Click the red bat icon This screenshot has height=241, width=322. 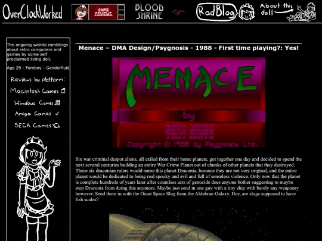coord(178,12)
